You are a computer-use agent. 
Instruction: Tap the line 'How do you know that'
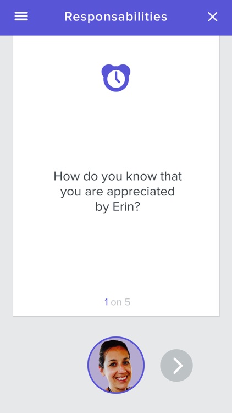coord(118,176)
